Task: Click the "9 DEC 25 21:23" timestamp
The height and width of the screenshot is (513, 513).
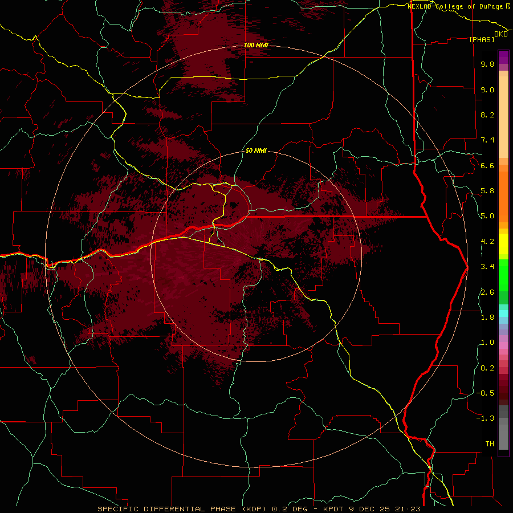Action: (385, 509)
